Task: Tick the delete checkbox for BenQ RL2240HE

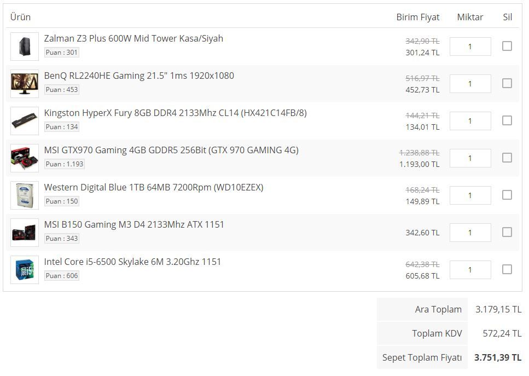Action: click(507, 83)
